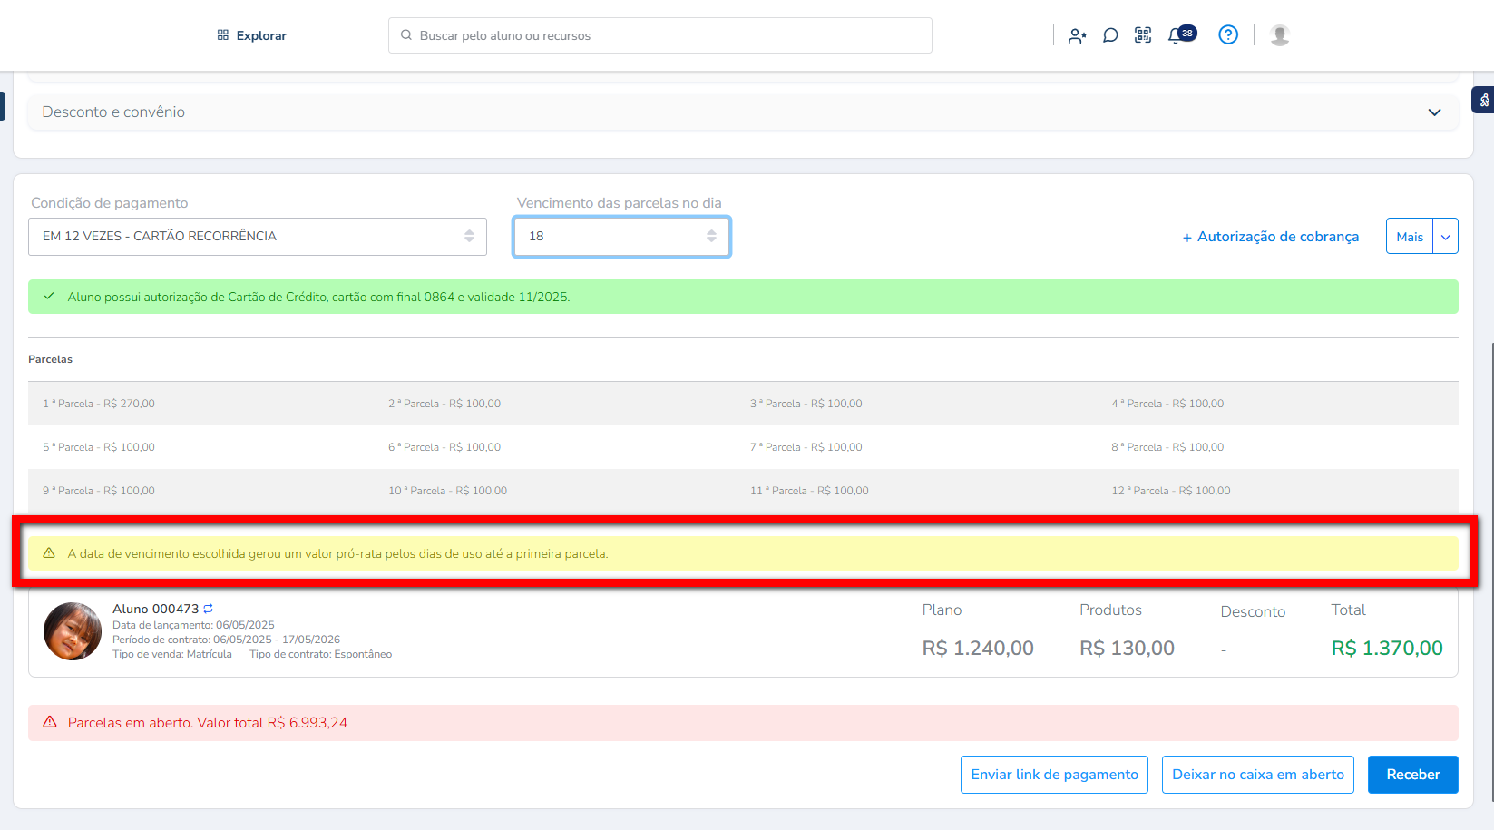Viewport: 1494px width, 830px height.
Task: Click Aluno 000473 name
Action: tap(155, 609)
